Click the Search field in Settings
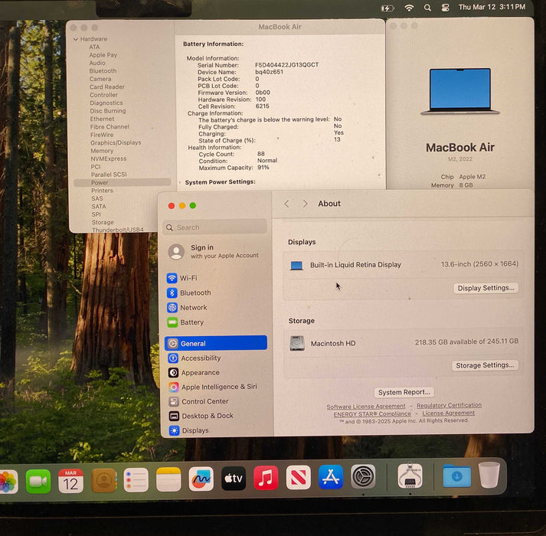 click(x=215, y=227)
